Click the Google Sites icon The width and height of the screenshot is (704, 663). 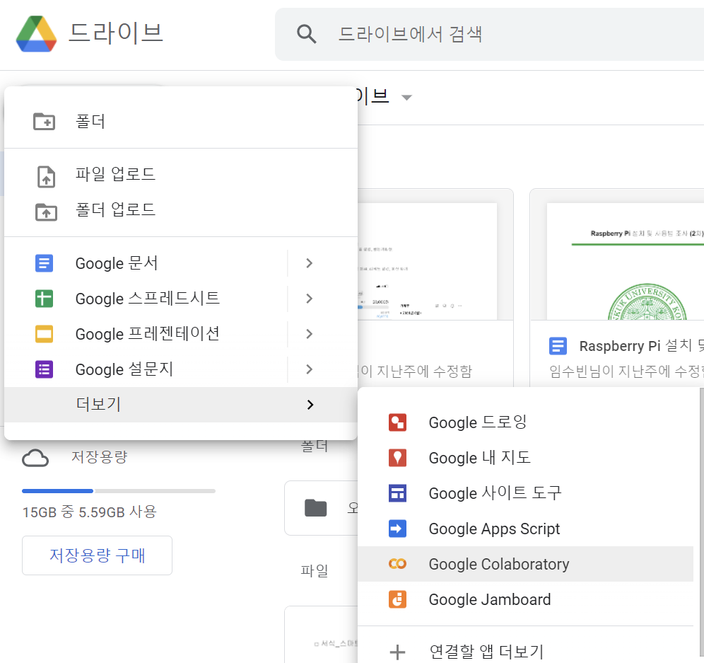pyautogui.click(x=397, y=493)
